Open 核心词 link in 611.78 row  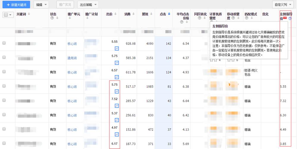[x=72, y=72]
